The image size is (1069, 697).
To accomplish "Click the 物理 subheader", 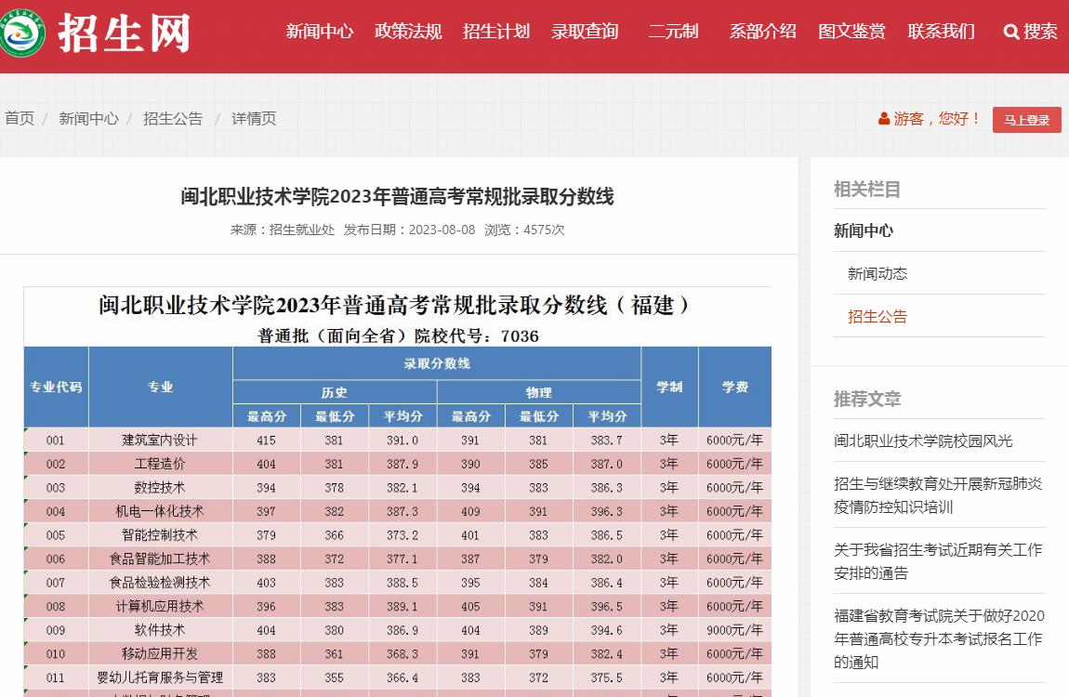I will [538, 392].
